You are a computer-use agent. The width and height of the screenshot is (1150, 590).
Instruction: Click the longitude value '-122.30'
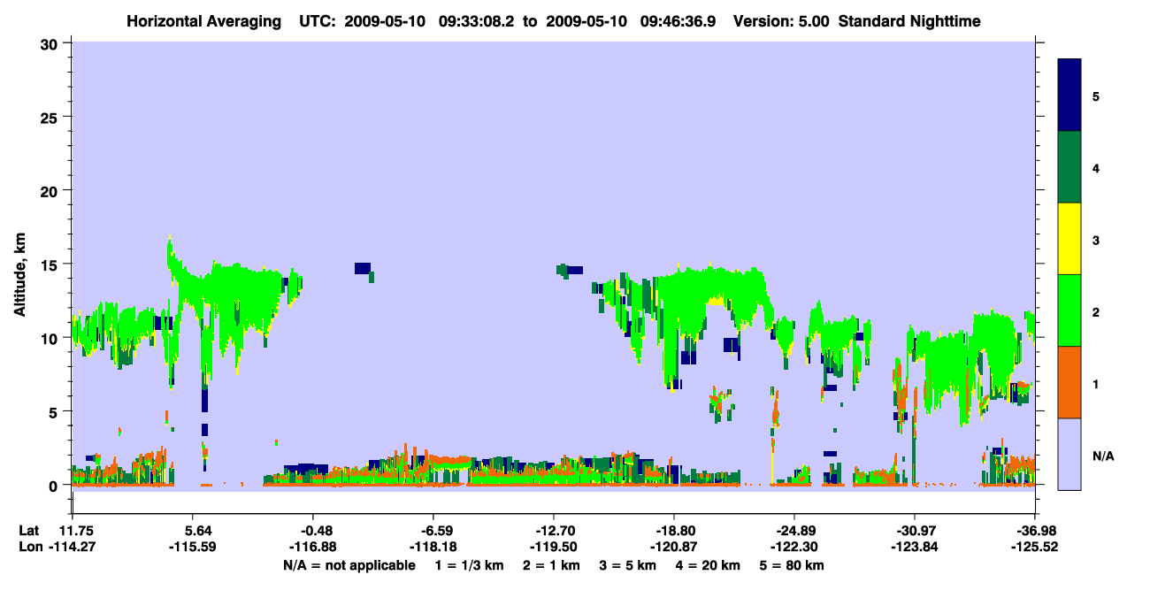794,547
